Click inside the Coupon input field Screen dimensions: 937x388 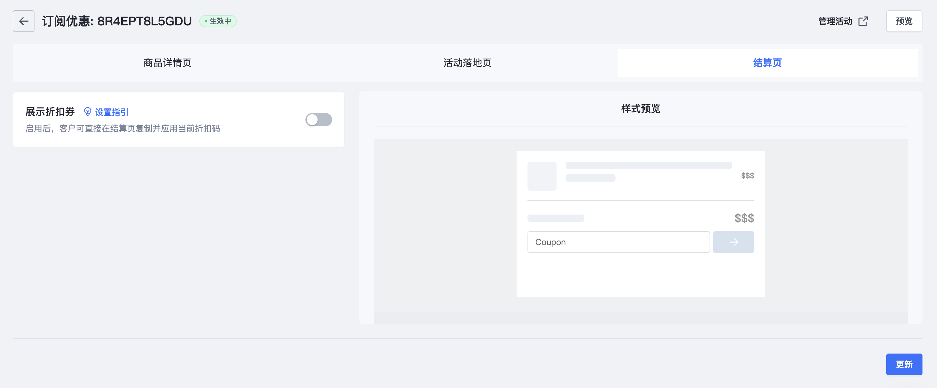click(x=618, y=242)
